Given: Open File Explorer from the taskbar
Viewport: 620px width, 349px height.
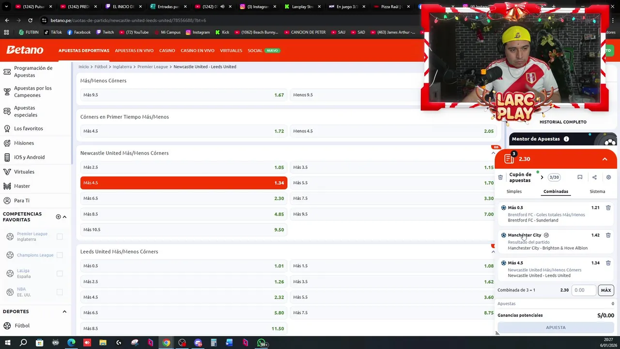Looking at the screenshot, I should click(103, 343).
